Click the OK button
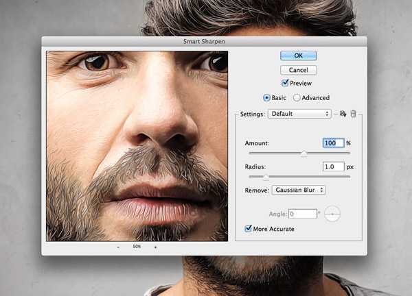This screenshot has width=412, height=296. pyautogui.click(x=299, y=56)
